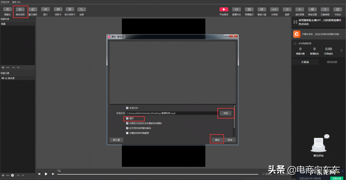
Task: Move scene element down
Action: coord(23,175)
